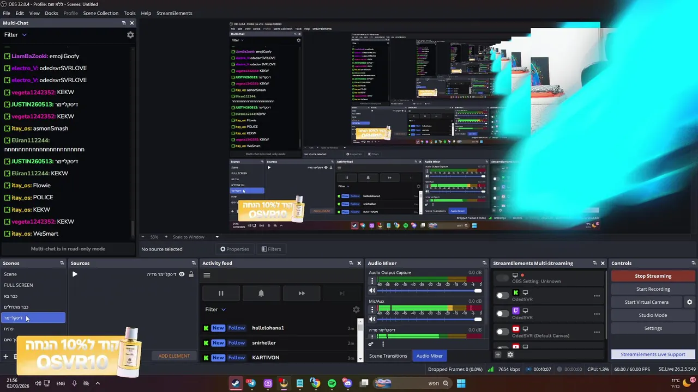This screenshot has height=392, width=698.
Task: Toggle the lock on דיסקליימר מדיה source
Action: coord(191,274)
